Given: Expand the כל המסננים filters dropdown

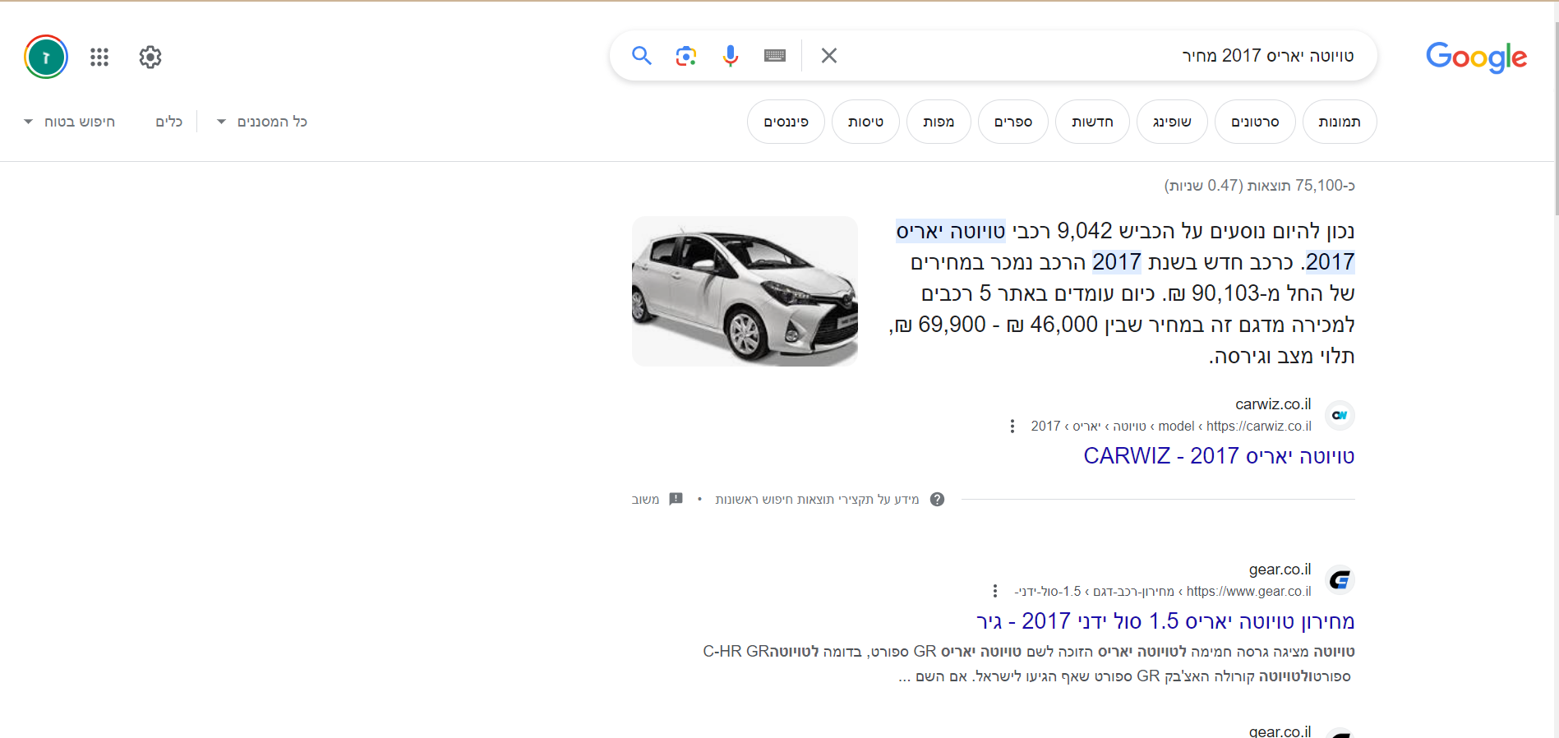Looking at the screenshot, I should (x=262, y=122).
